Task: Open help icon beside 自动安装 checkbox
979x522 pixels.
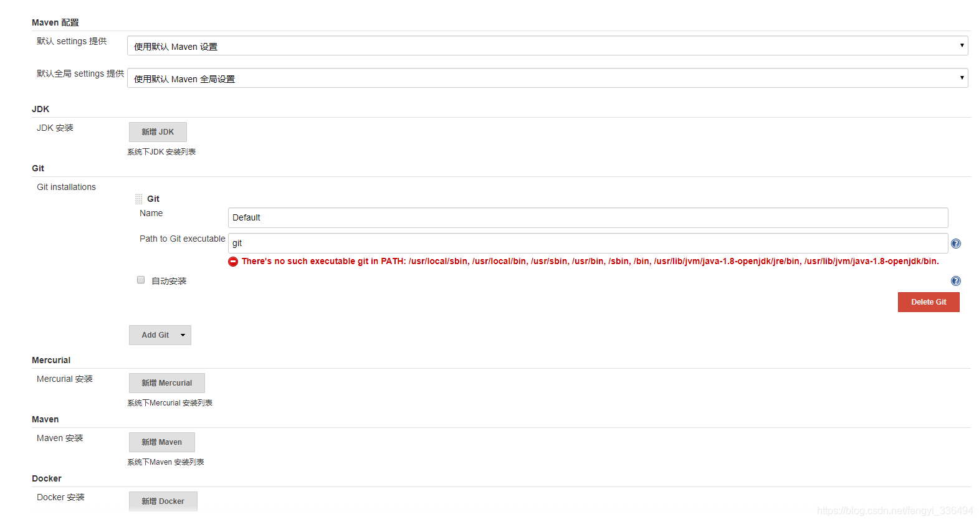Action: (955, 281)
